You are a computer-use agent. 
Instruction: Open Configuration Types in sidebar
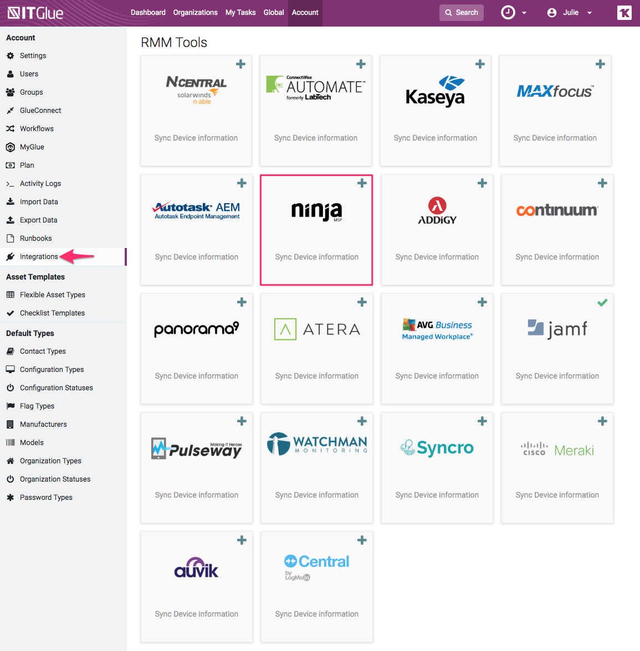(52, 370)
